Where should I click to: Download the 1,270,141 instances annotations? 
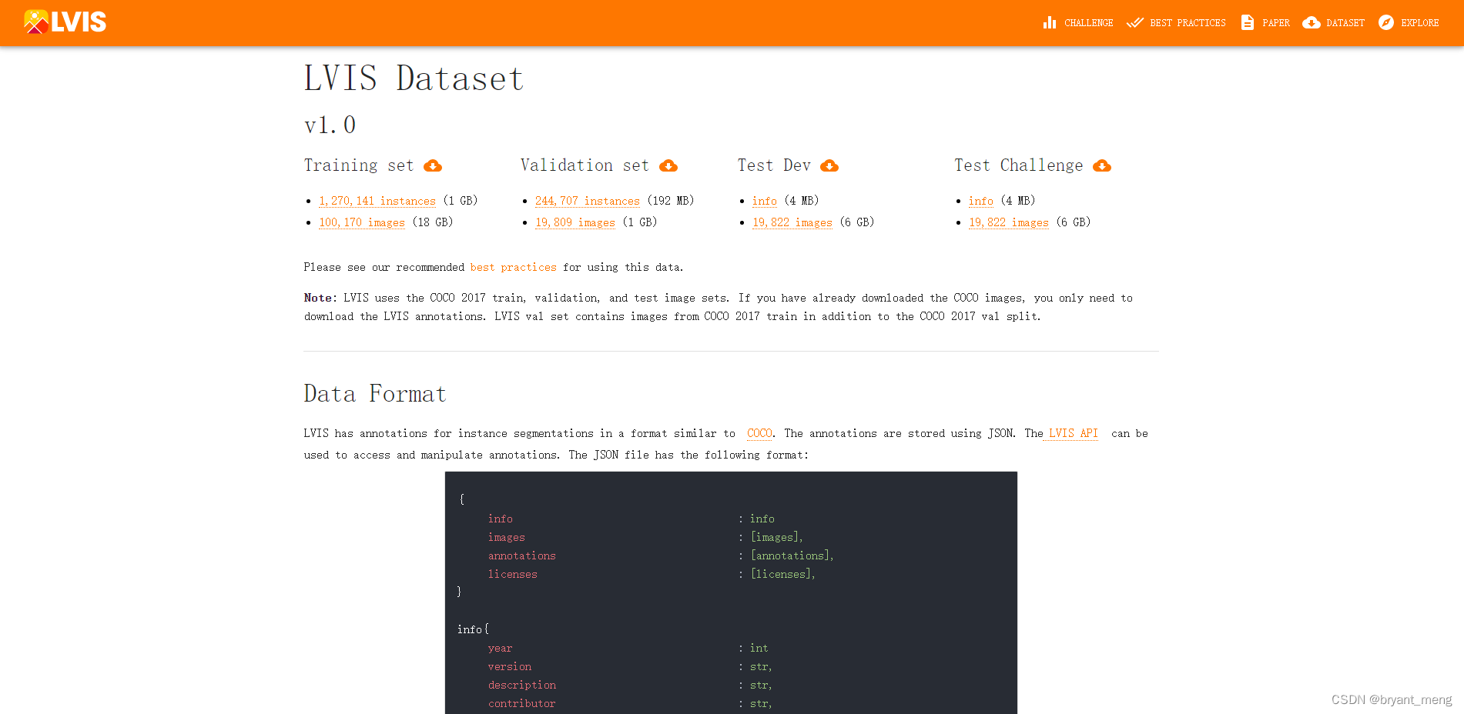coord(377,201)
